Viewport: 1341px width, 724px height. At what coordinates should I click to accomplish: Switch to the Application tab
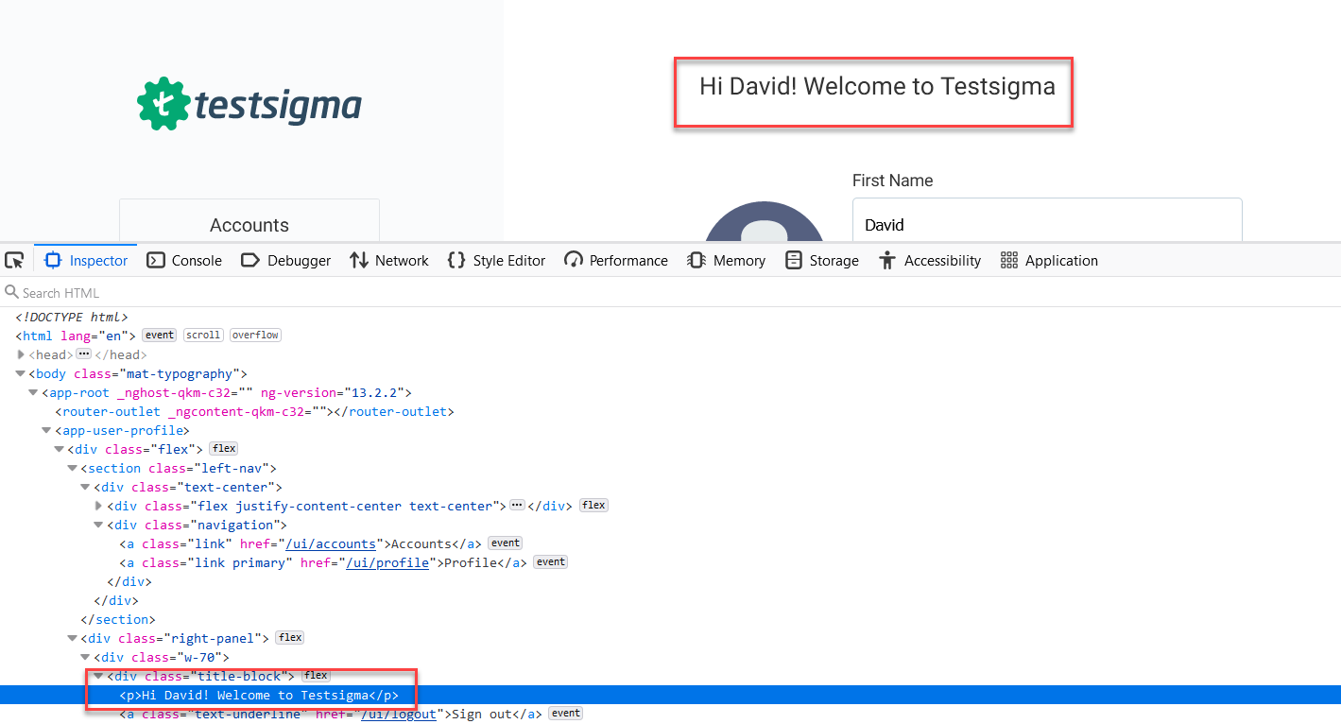1049,260
